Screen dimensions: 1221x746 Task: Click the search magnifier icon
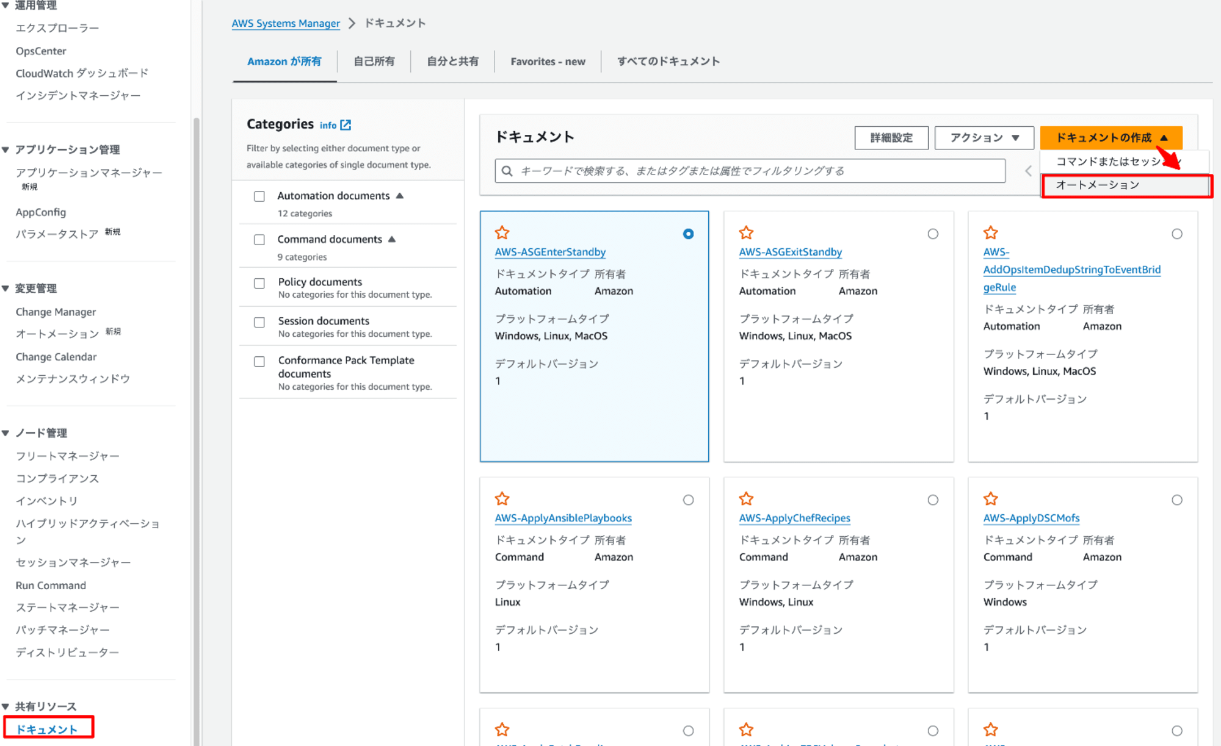tap(507, 171)
